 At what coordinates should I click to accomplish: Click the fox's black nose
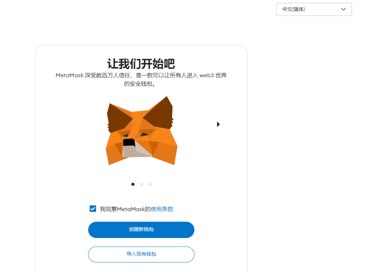(x=129, y=142)
